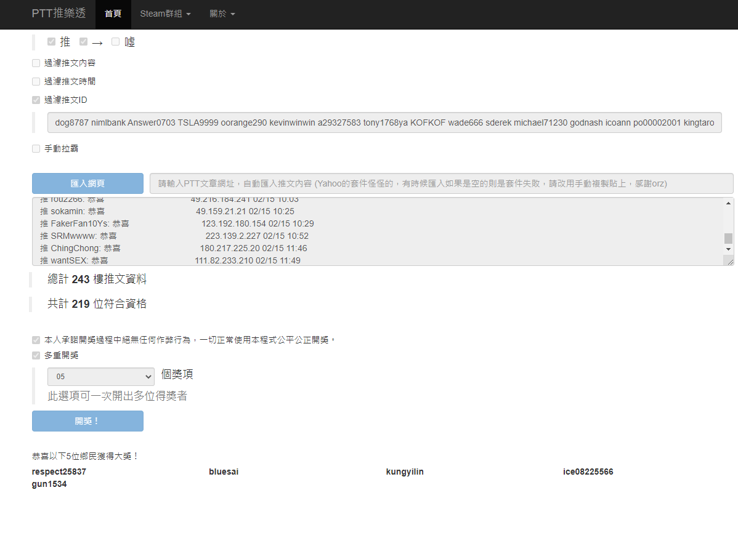Toggle the → arrow checkbox
The image size is (738, 554).
[x=83, y=42]
